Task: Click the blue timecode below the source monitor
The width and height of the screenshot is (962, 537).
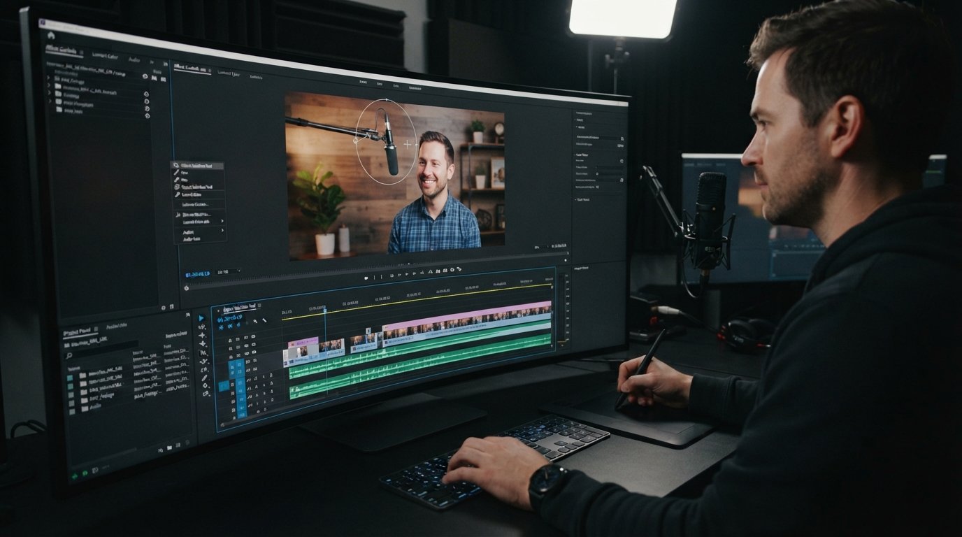Action: [197, 273]
